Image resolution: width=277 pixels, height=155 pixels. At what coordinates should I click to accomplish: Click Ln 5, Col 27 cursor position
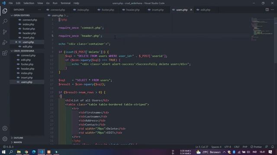[x=202, y=147]
